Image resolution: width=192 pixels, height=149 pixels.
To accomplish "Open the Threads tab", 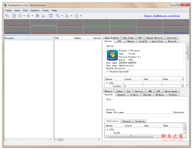I will pos(147,95).
